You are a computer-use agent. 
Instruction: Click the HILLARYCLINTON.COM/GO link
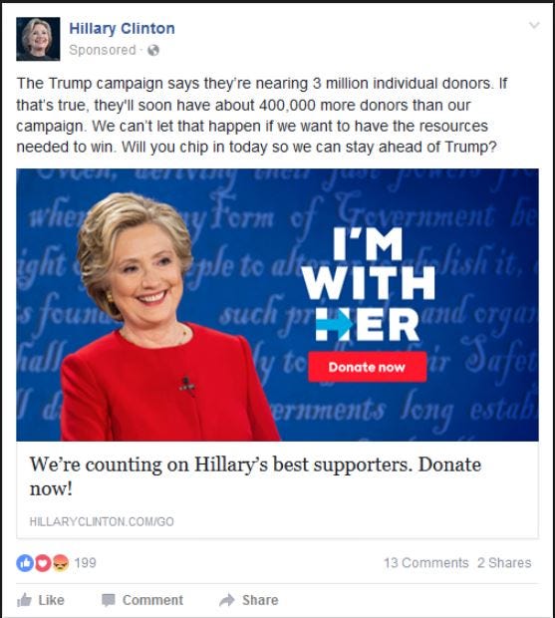coord(102,521)
